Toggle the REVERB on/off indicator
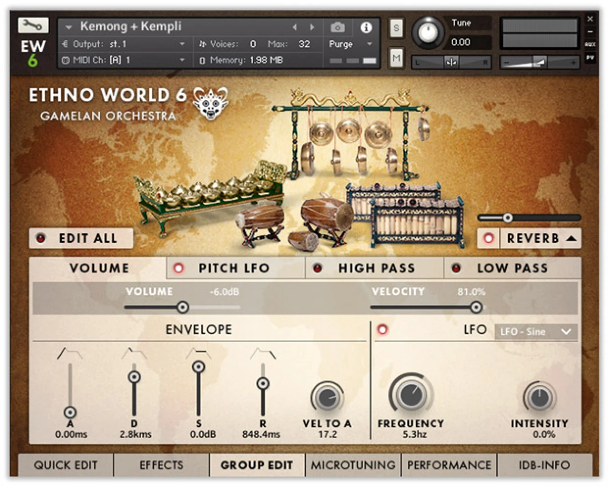The width and height of the screenshot is (608, 487). [489, 238]
